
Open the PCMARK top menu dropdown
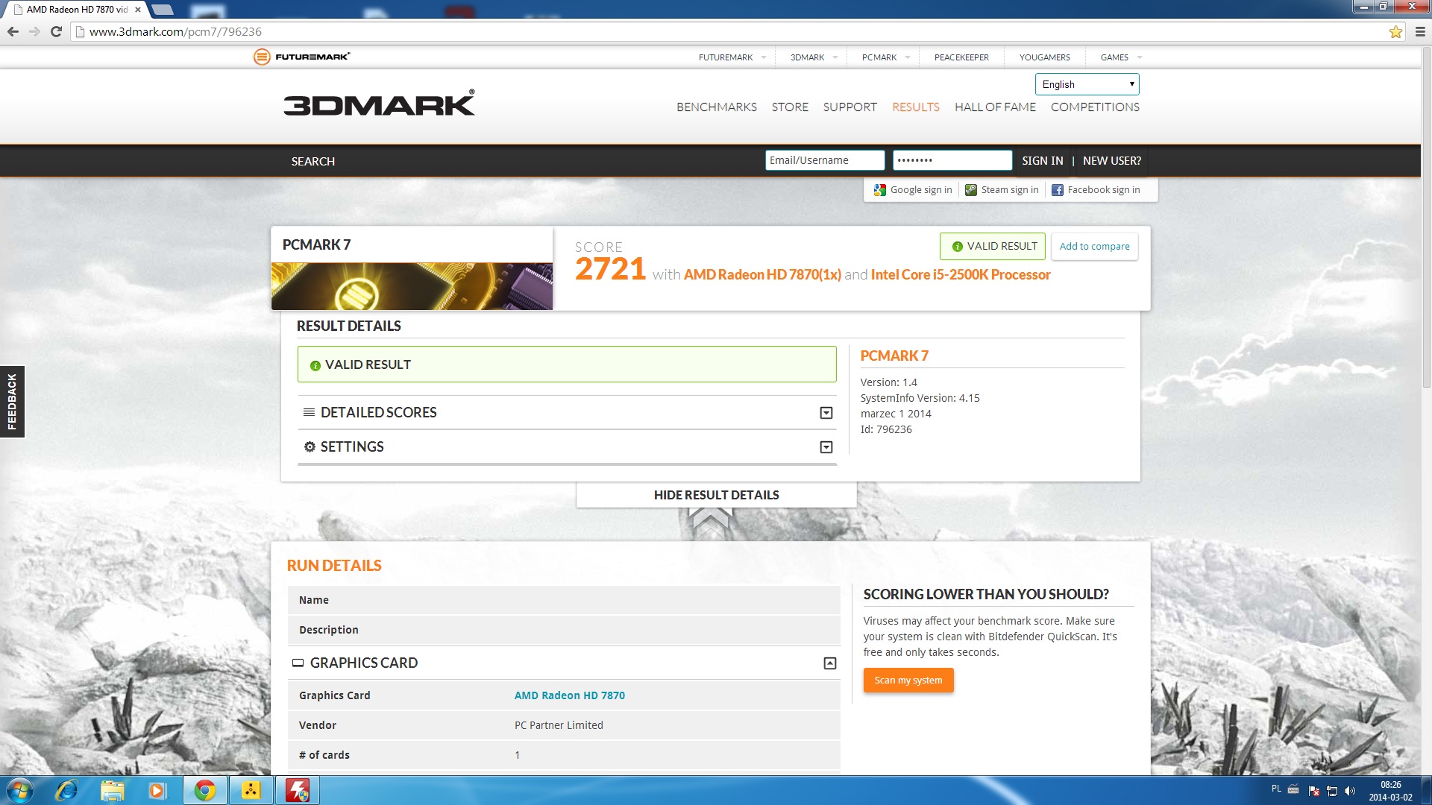[x=885, y=57]
